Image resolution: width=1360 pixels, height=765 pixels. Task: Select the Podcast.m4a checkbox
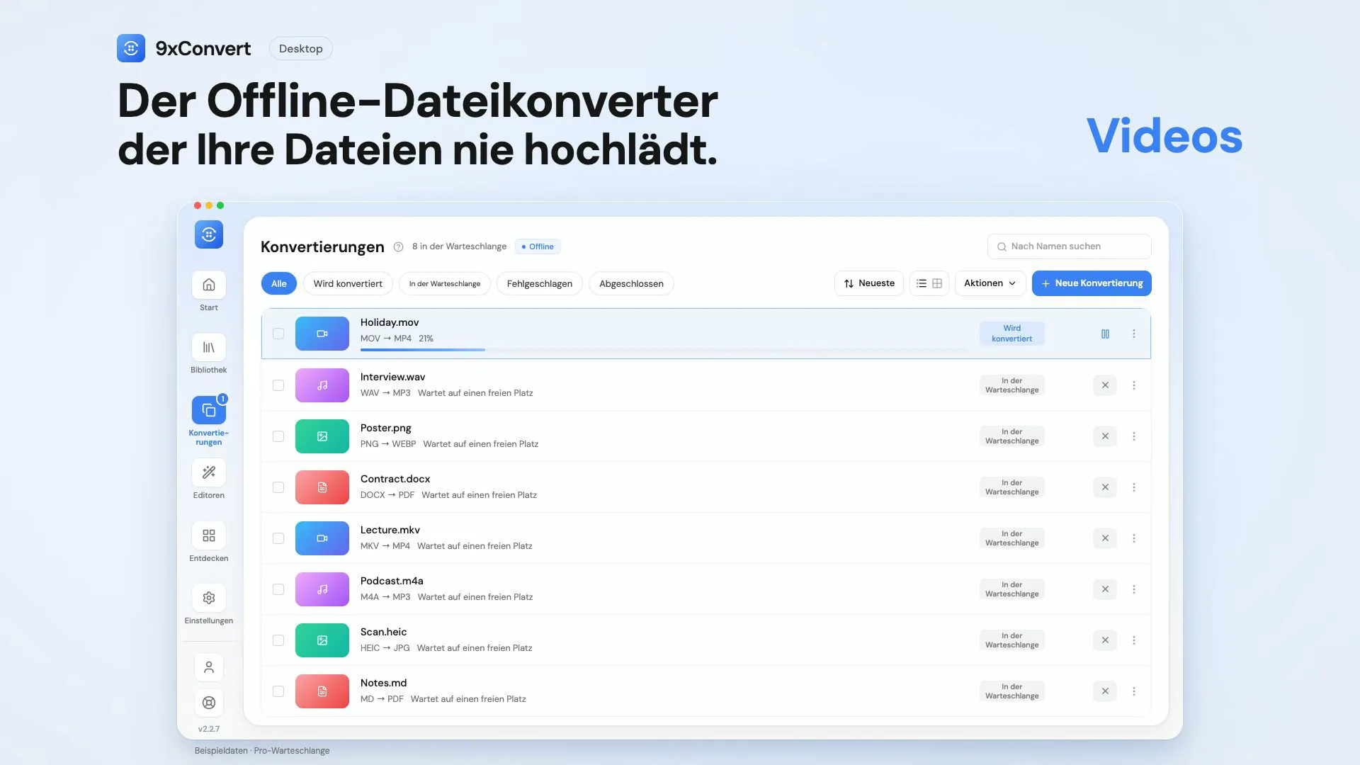click(278, 589)
